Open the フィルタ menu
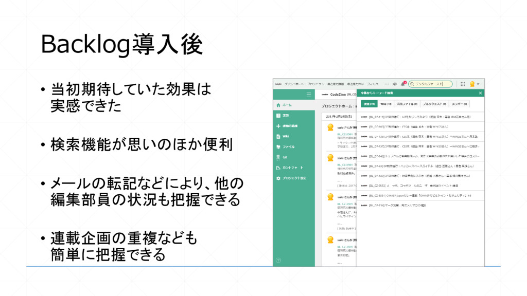 373,84
